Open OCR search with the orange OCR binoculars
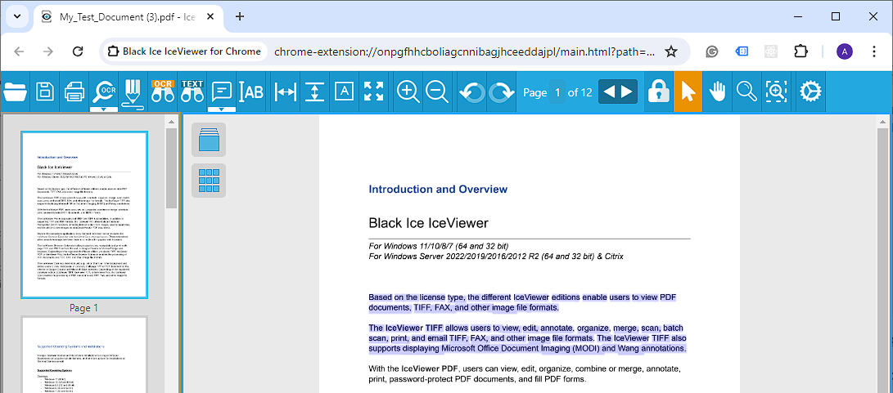Viewport: 893px width, 393px height. [163, 91]
